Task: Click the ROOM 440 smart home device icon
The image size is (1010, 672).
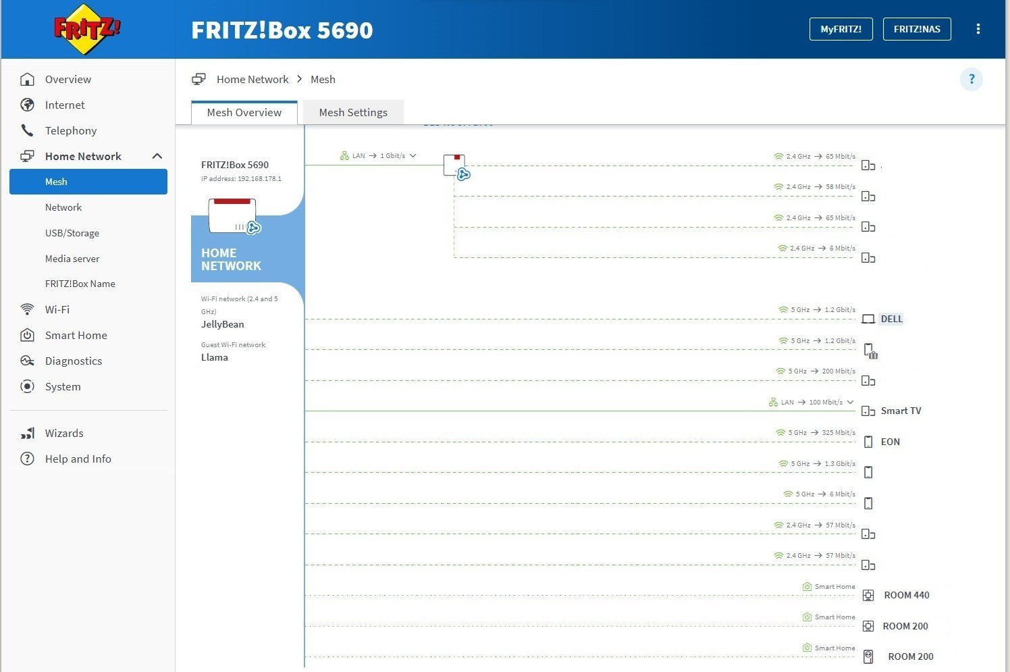Action: (x=868, y=595)
